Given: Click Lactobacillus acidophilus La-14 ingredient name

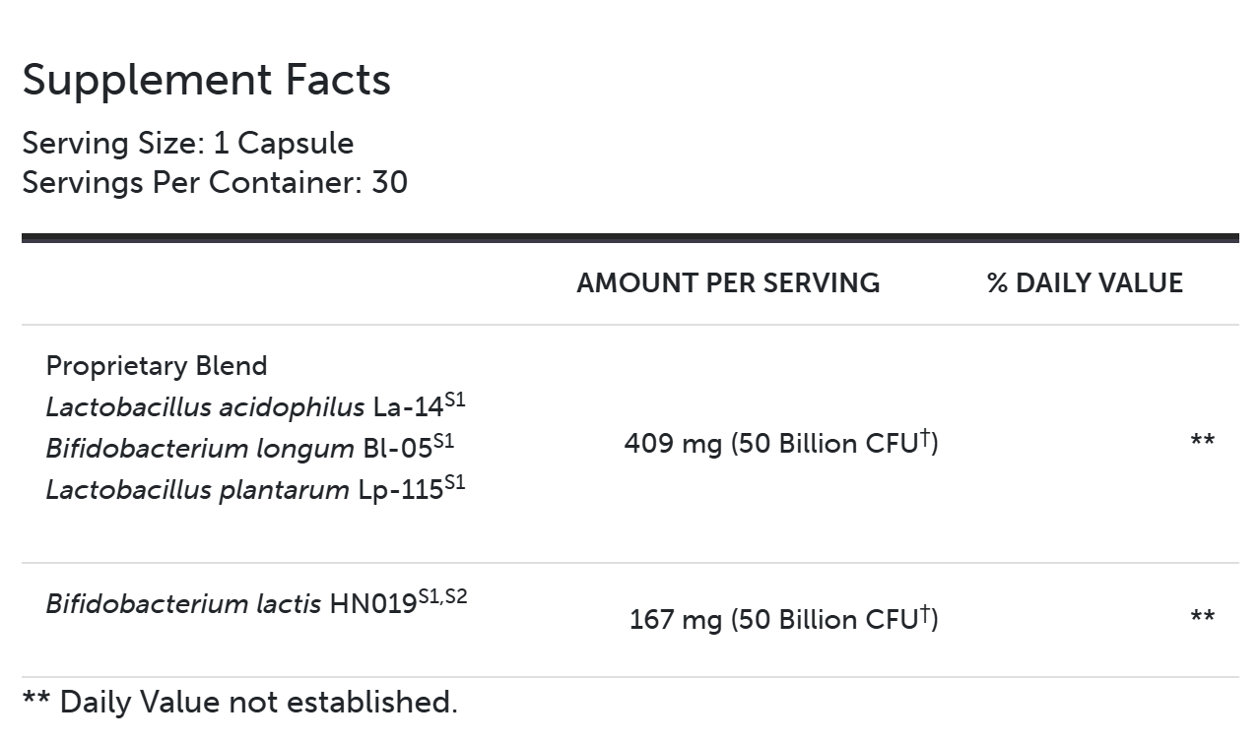Looking at the screenshot, I should click(x=243, y=407).
